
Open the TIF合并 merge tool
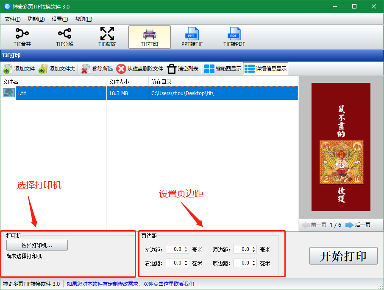(x=22, y=37)
